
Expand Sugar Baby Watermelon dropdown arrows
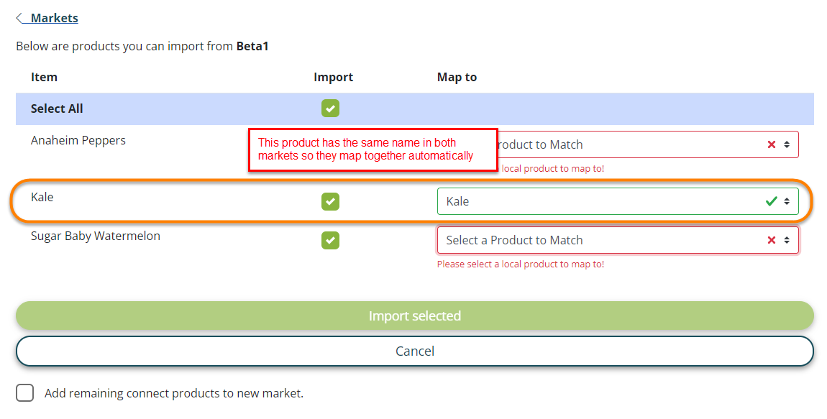coord(787,240)
